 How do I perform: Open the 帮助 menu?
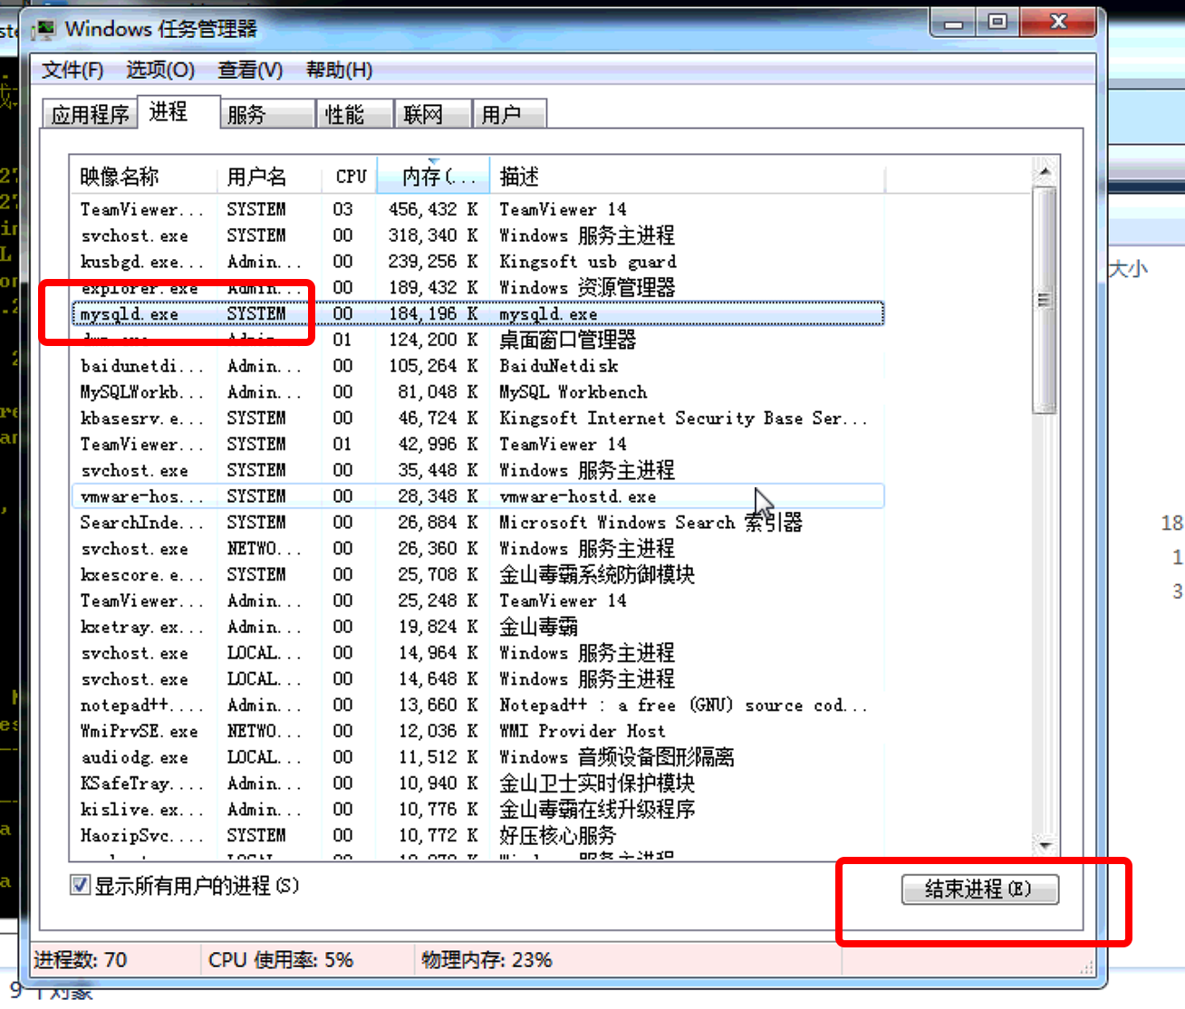pos(338,70)
